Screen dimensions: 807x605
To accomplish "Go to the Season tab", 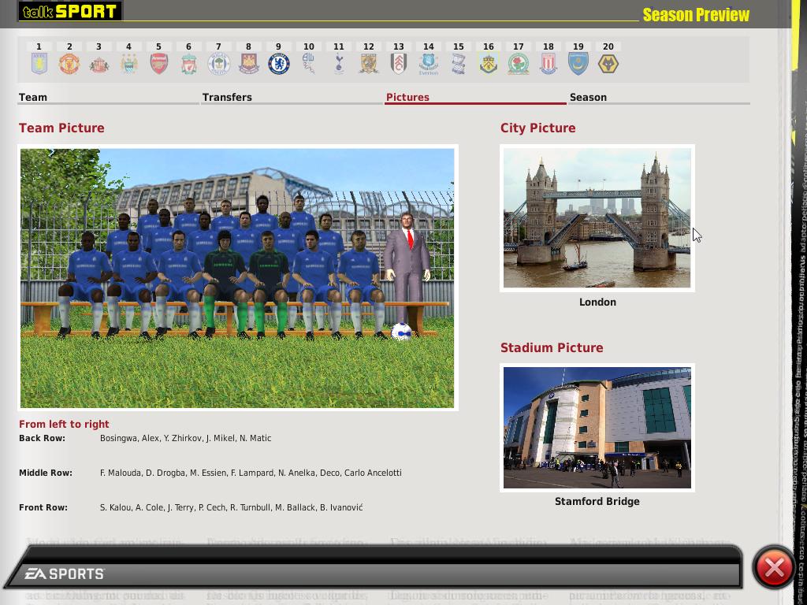I will (588, 98).
